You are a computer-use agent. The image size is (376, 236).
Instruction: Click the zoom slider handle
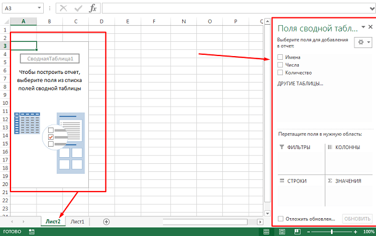coord(332,232)
